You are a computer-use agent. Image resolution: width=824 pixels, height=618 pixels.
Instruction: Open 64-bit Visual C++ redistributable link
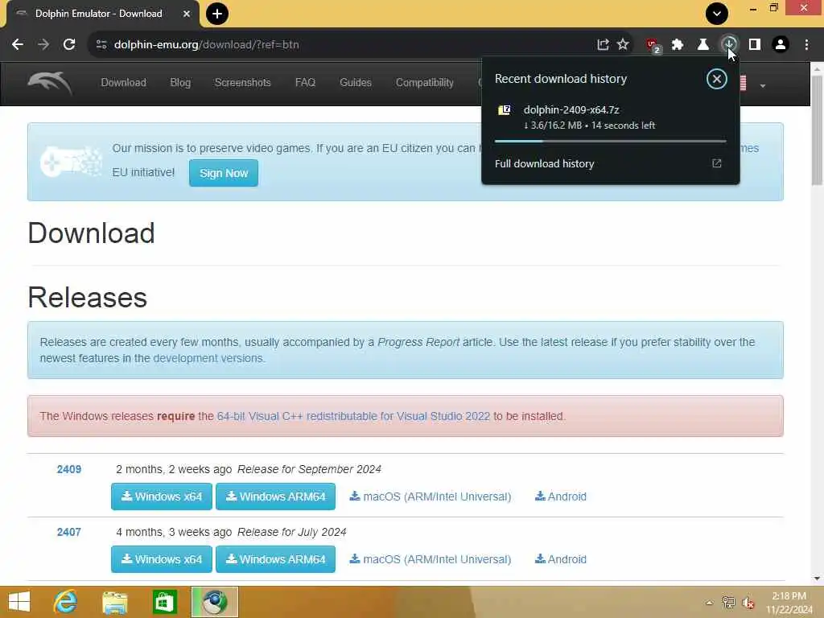(353, 416)
